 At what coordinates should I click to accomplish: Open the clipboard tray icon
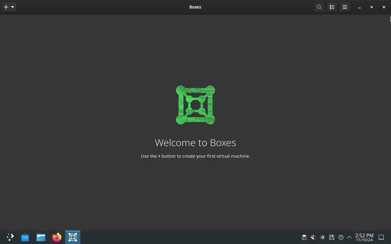pyautogui.click(x=304, y=237)
